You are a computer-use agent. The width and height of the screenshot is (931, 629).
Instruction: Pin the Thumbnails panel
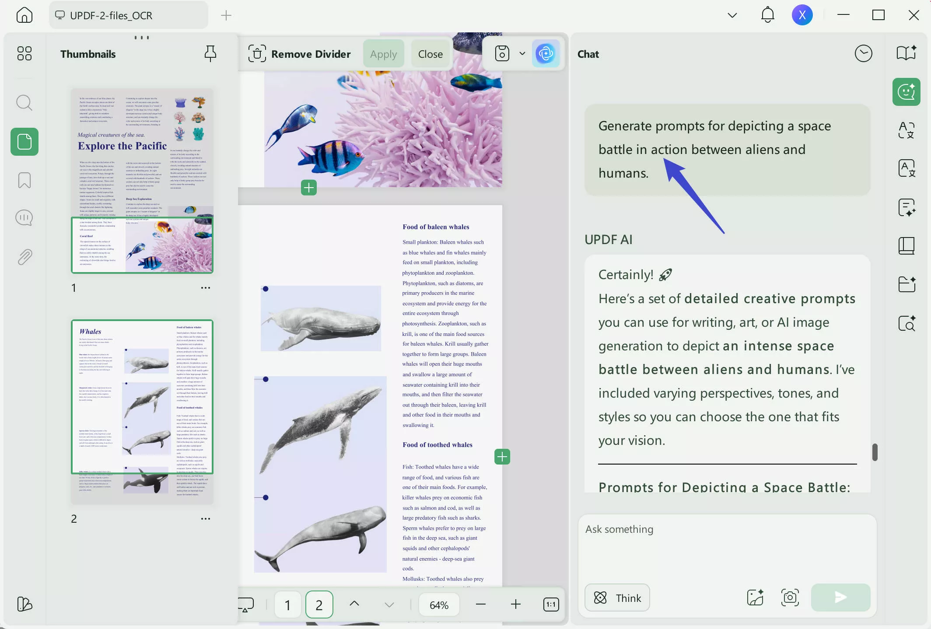tap(210, 54)
